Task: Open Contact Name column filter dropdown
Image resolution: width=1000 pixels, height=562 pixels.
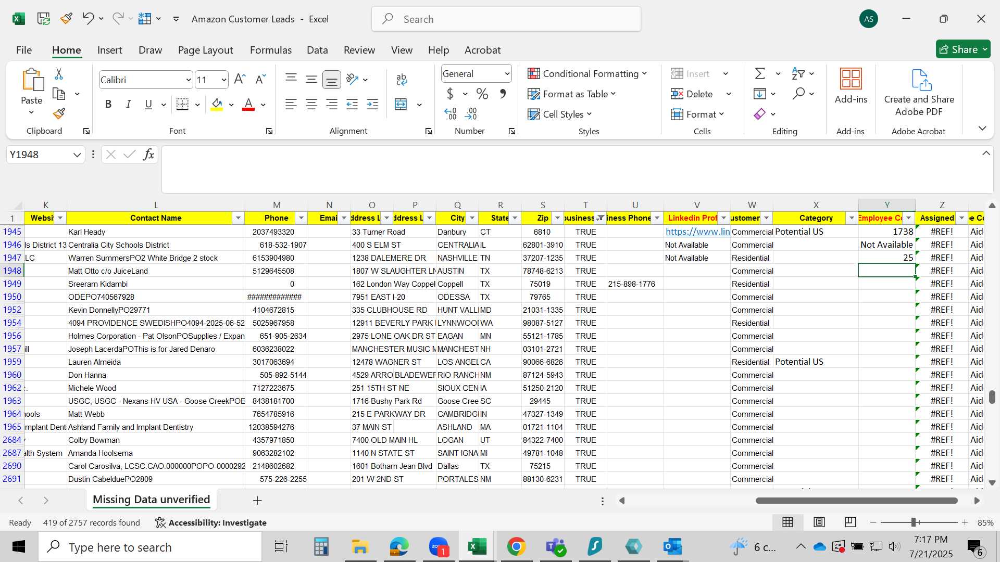Action: coord(238,218)
